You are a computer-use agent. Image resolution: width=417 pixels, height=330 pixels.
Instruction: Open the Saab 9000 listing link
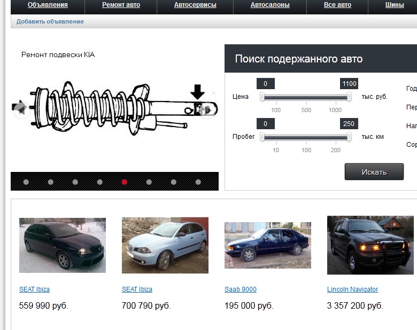(x=241, y=289)
